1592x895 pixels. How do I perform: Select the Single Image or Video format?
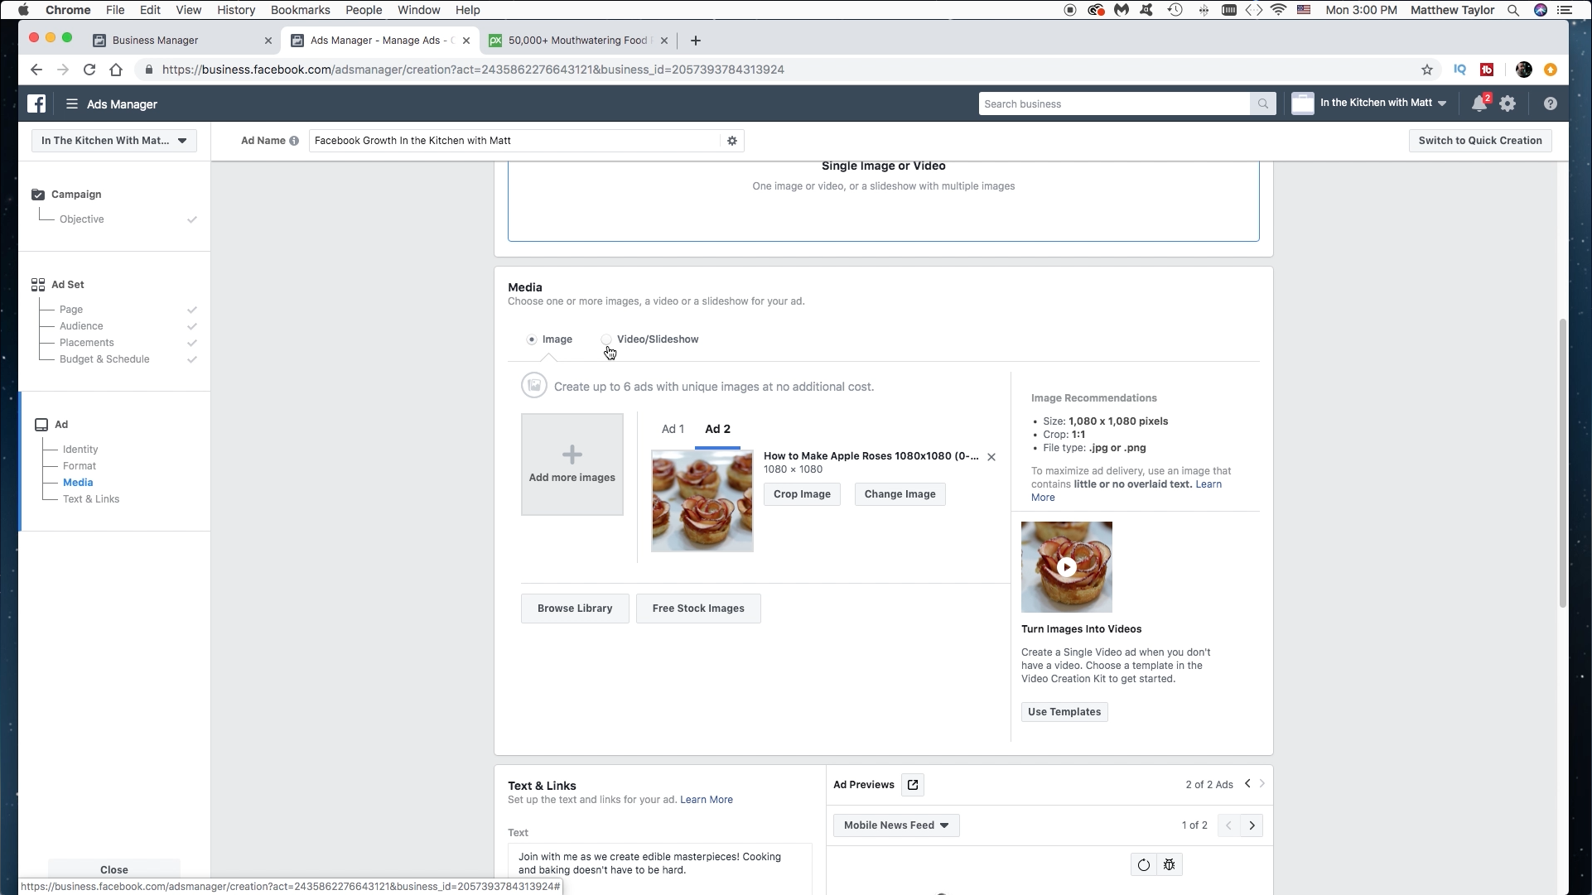point(884,201)
